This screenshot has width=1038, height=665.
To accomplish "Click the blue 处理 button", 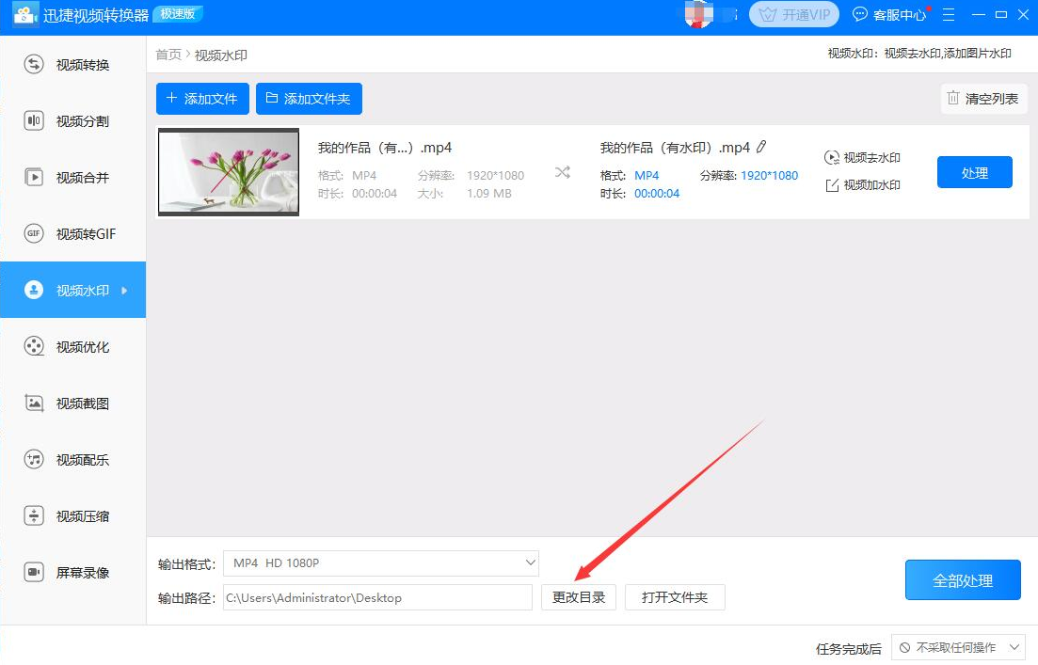I will 974,172.
